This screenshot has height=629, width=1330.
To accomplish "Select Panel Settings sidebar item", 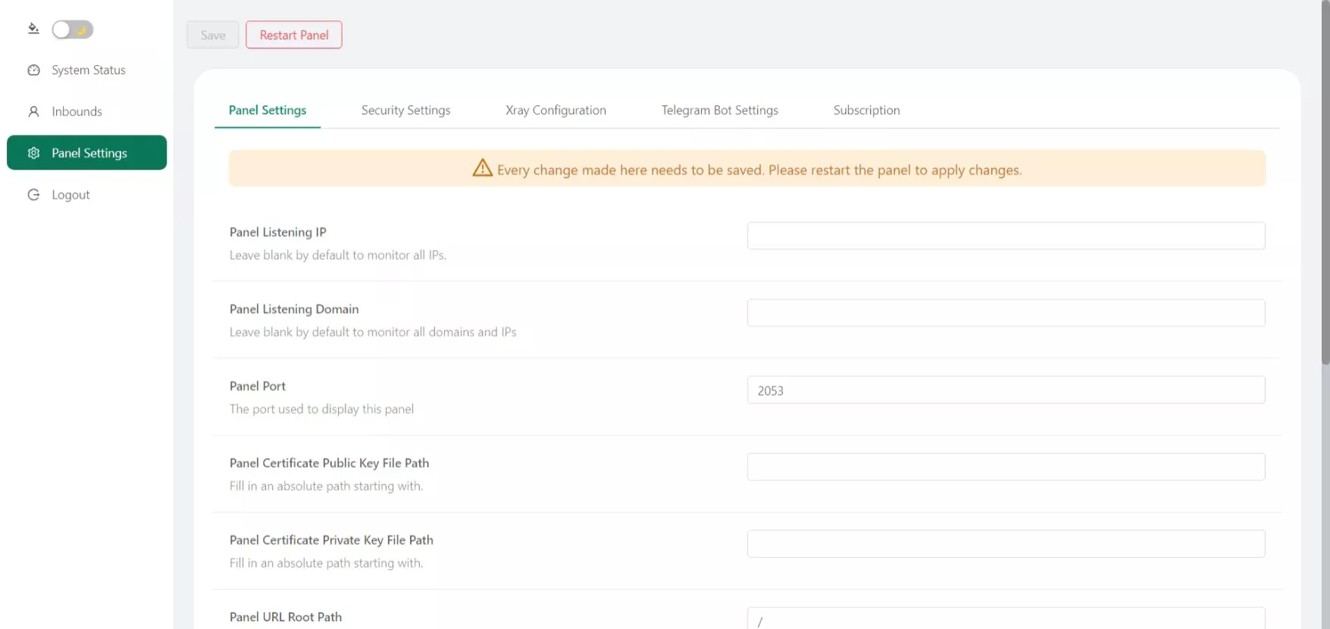I will point(87,153).
